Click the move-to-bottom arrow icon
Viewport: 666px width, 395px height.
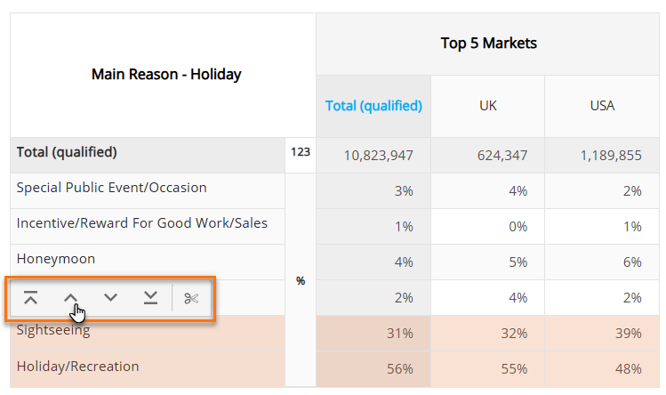[x=150, y=298]
